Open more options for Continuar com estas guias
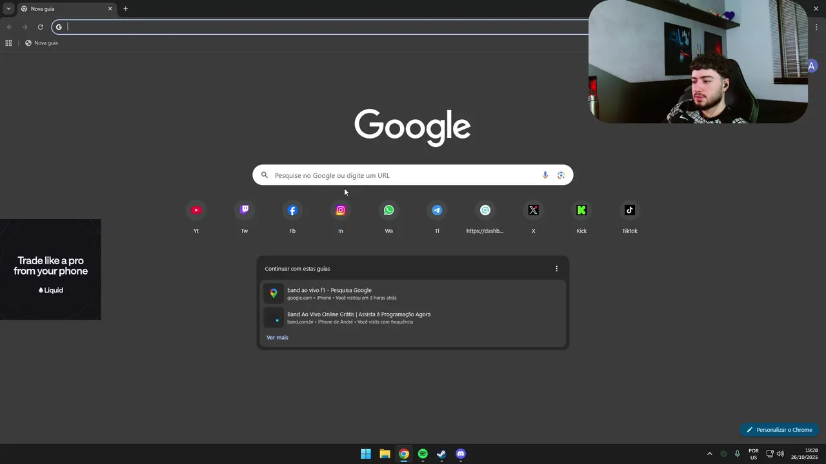The width and height of the screenshot is (826, 464). coord(557,269)
